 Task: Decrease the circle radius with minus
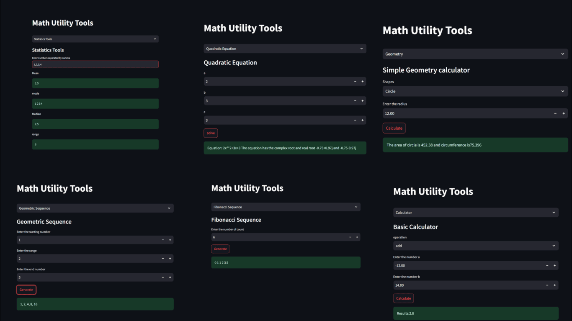coord(555,113)
